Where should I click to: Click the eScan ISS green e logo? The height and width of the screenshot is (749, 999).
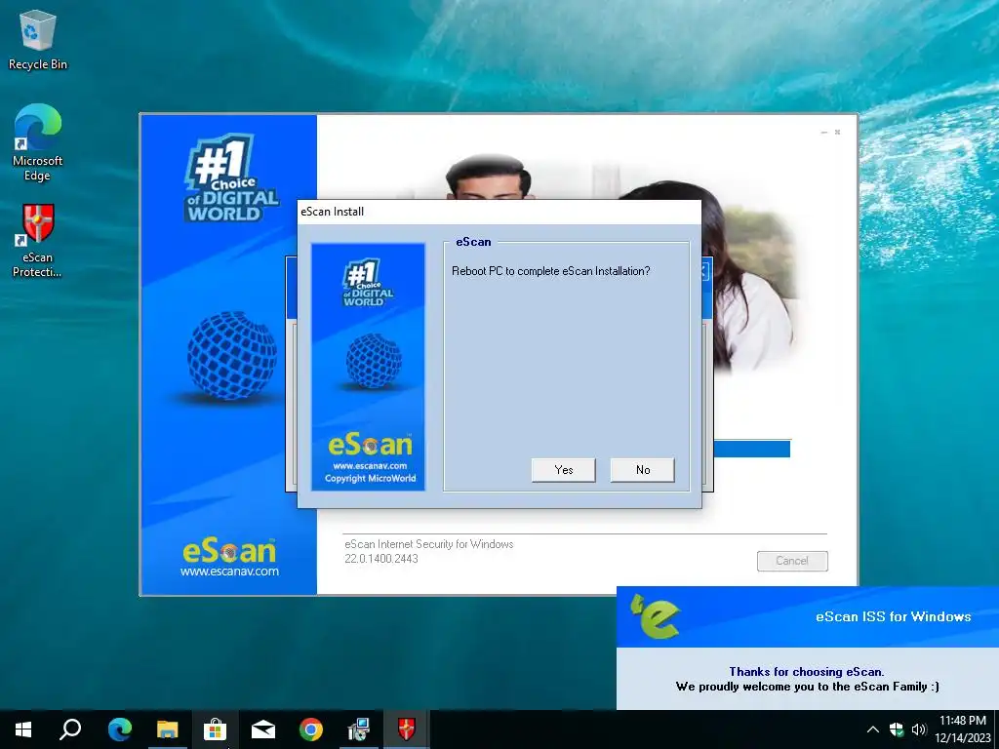655,615
